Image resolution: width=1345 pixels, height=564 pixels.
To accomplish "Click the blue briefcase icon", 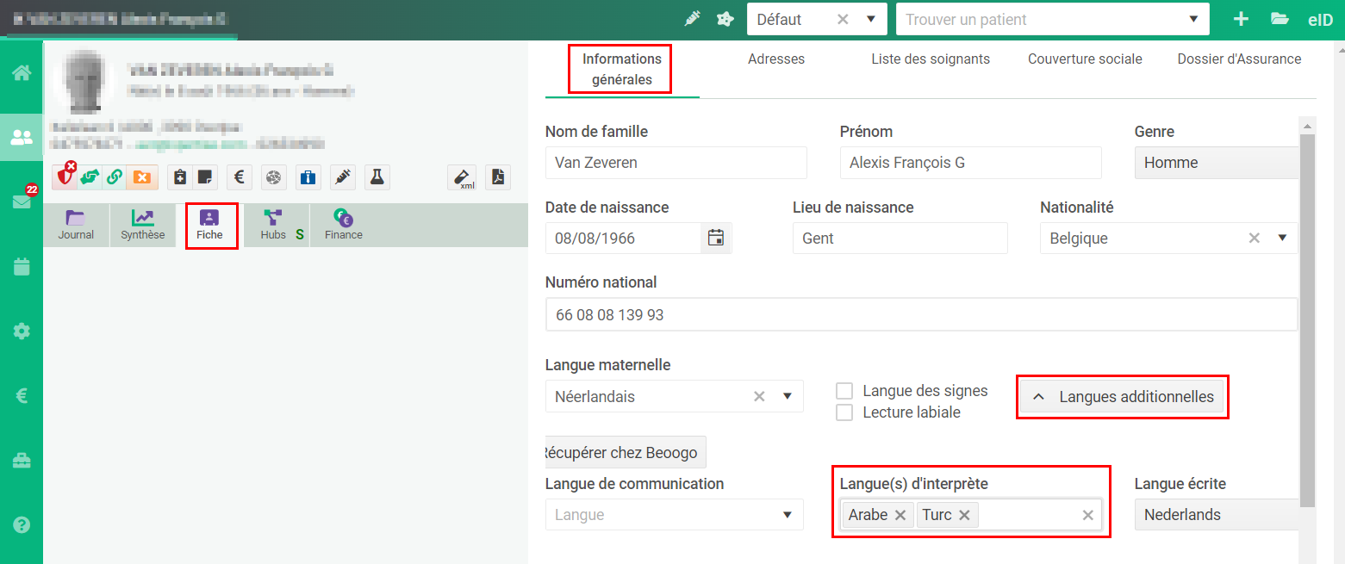I will (308, 177).
